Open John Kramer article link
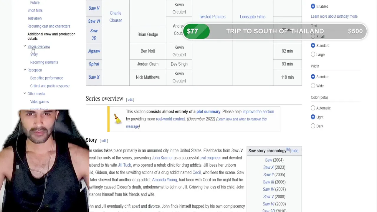Screen dimensions: 377x212 (162, 158)
